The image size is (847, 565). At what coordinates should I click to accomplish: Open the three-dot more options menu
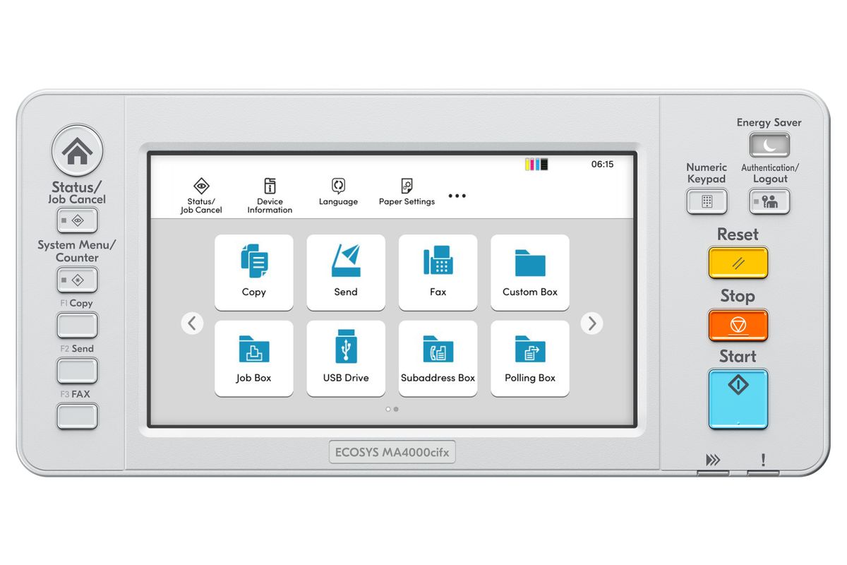point(457,196)
